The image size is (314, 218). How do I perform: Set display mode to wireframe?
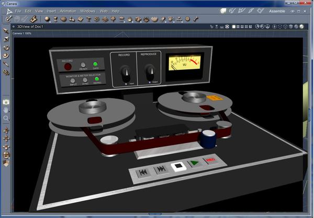(286, 27)
